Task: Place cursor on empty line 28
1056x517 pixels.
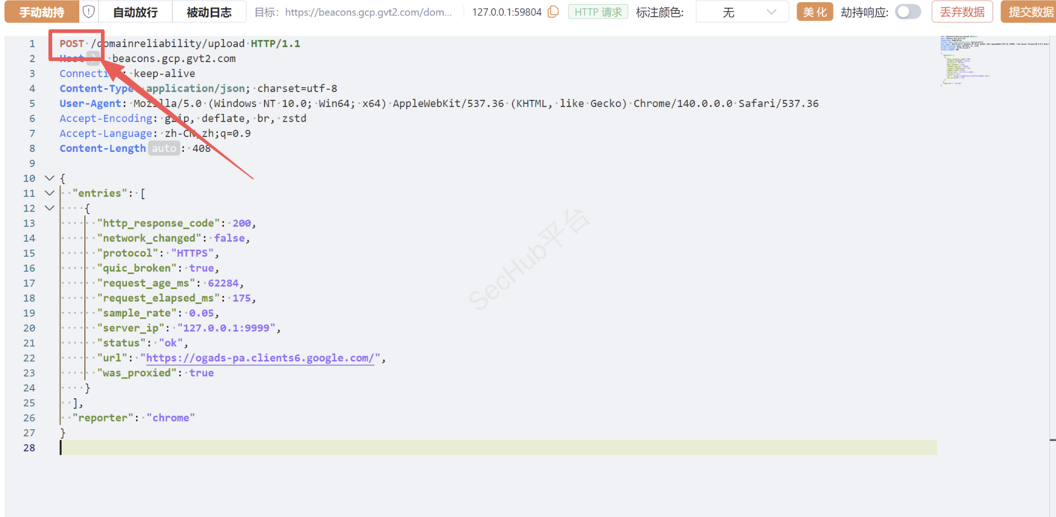Action: [x=444, y=448]
